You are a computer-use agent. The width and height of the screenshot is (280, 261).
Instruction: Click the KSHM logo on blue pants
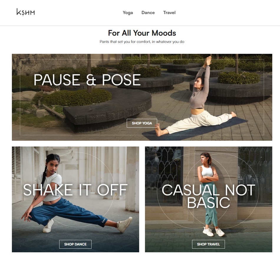coord(103,220)
